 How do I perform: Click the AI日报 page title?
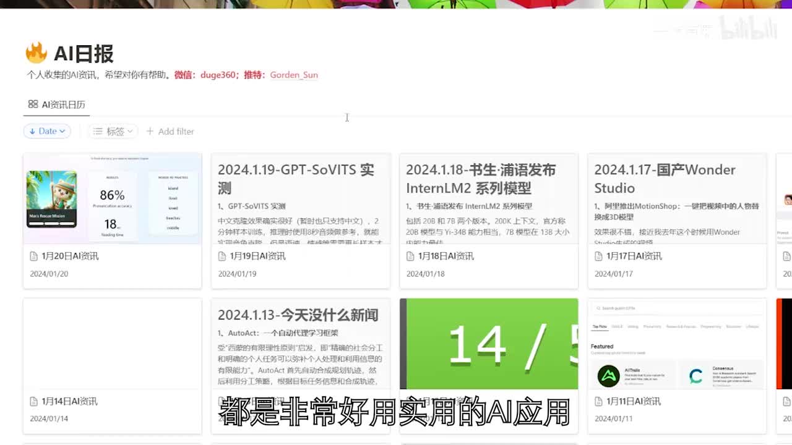(x=84, y=54)
